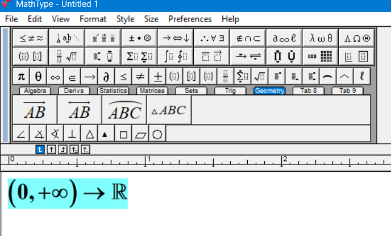The image size is (391, 236).
Task: Open Tab 8
Action: point(309,90)
